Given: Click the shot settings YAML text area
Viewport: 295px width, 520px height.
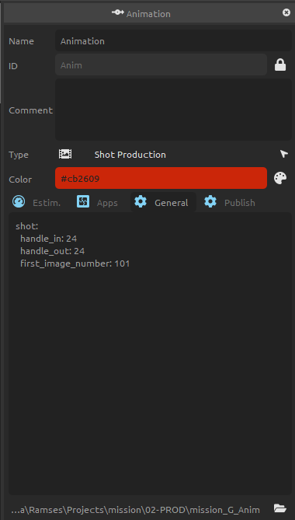Looking at the screenshot, I should (x=151, y=354).
